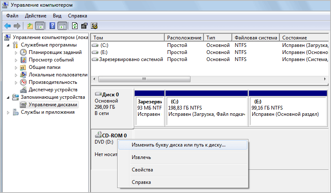Click the drive icon of volume (E:)
Viewport: 331px width, 193px height.
[95, 52]
